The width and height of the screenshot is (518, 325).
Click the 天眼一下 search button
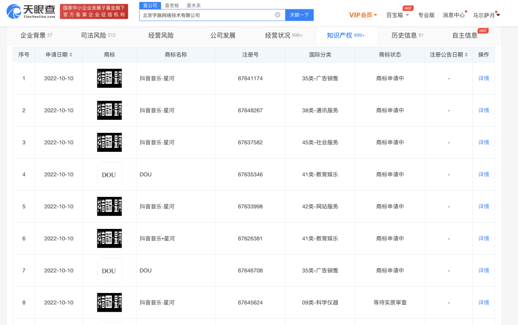click(299, 15)
